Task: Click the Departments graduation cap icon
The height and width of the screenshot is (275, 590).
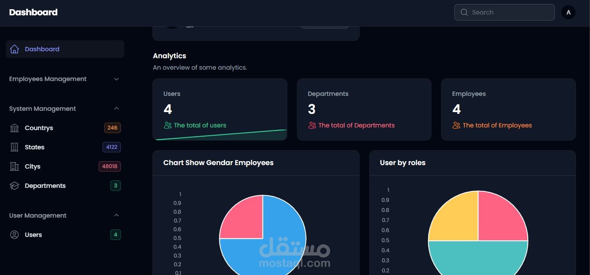Action: tap(14, 186)
